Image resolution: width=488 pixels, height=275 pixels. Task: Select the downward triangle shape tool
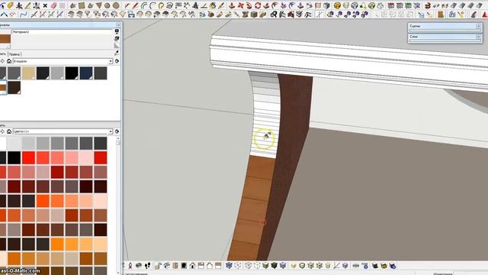98,5
